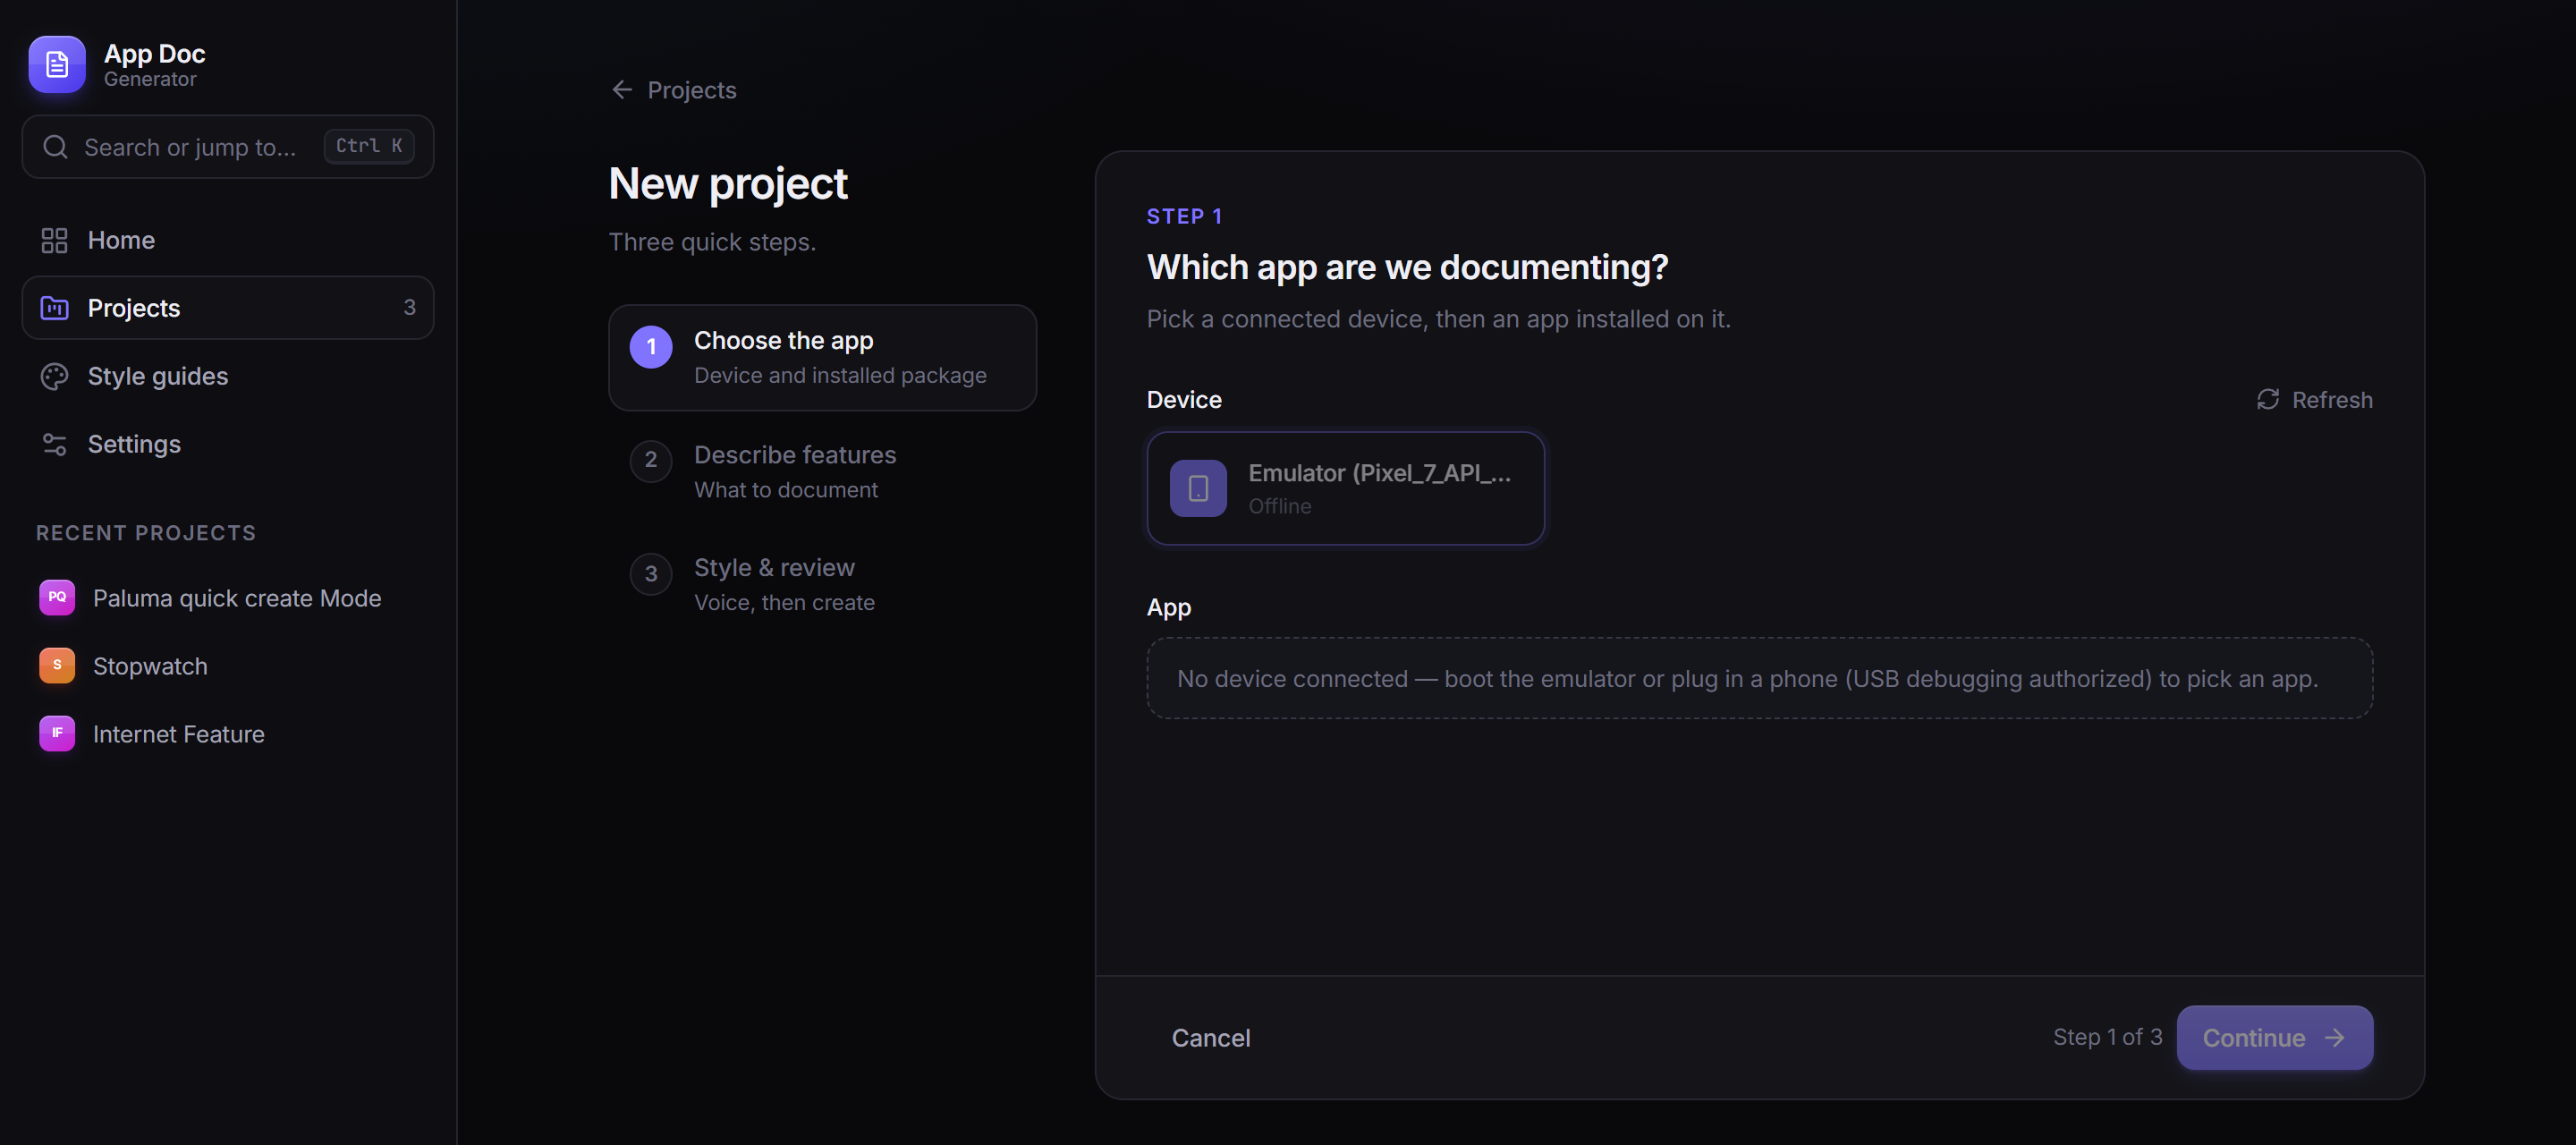The height and width of the screenshot is (1145, 2576).
Task: Click the Projects count badge 3
Action: [x=409, y=308]
